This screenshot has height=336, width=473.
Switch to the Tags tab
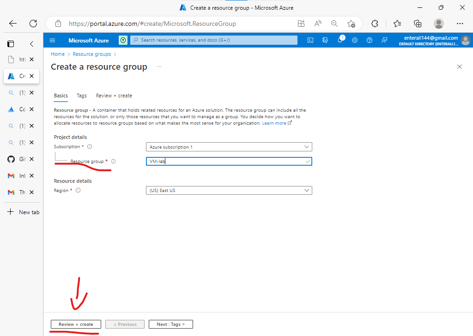tap(81, 96)
